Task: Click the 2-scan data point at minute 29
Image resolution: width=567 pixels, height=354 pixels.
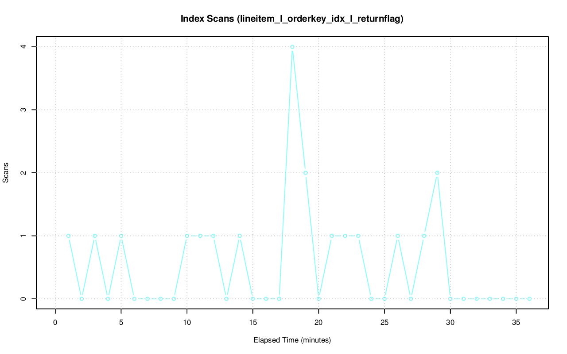Action: pos(437,173)
